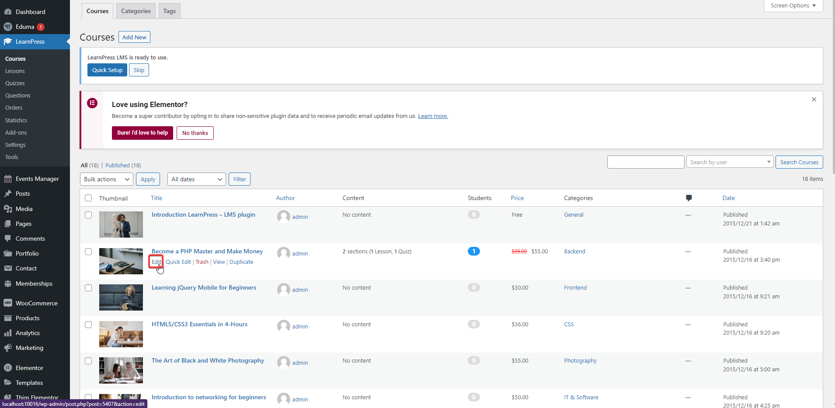The width and height of the screenshot is (835, 408).
Task: Open Contact envelope icon
Action: 8,268
